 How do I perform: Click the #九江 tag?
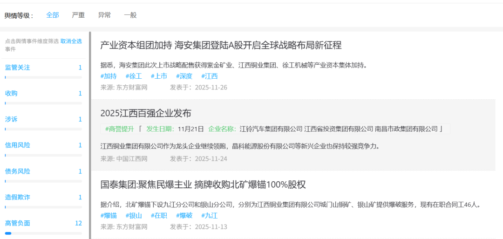(210, 216)
